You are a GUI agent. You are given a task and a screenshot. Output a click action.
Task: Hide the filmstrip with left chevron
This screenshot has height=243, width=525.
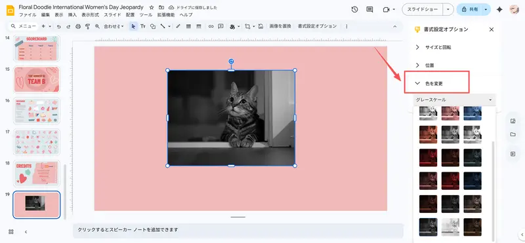pyautogui.click(x=26, y=232)
